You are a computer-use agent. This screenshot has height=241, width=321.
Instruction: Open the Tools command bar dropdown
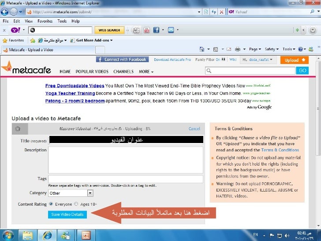pyautogui.click(x=289, y=49)
